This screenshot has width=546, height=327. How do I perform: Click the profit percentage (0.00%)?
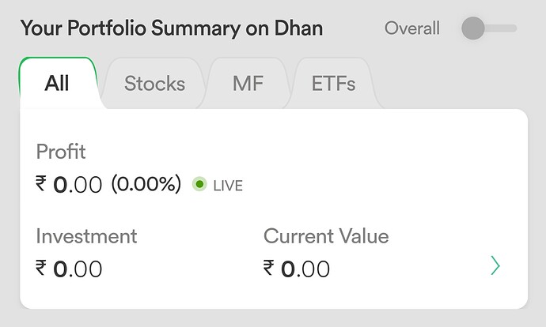tap(146, 183)
